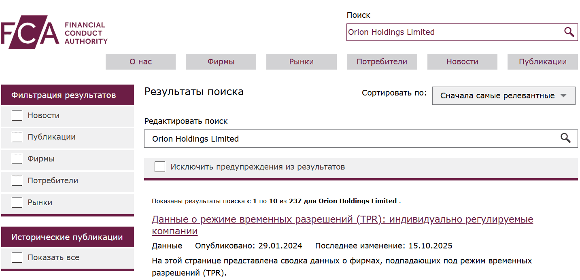Toggle the Публикации filter checkbox
The width and height of the screenshot is (580, 280).
17,137
